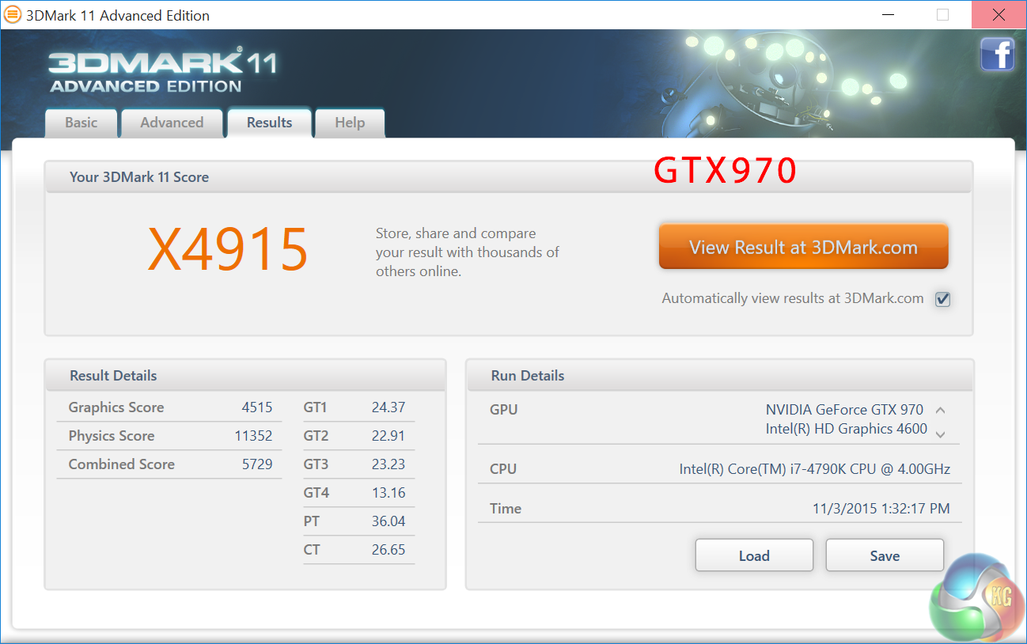Click the Your 3DMark 11 Score header
Viewport: 1027px width, 644px height.
[508, 176]
